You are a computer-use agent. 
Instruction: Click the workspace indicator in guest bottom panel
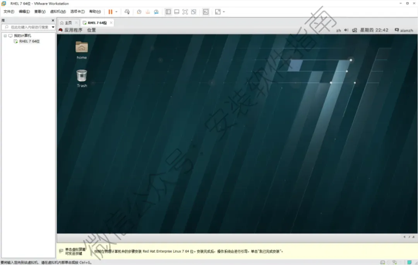(x=409, y=237)
